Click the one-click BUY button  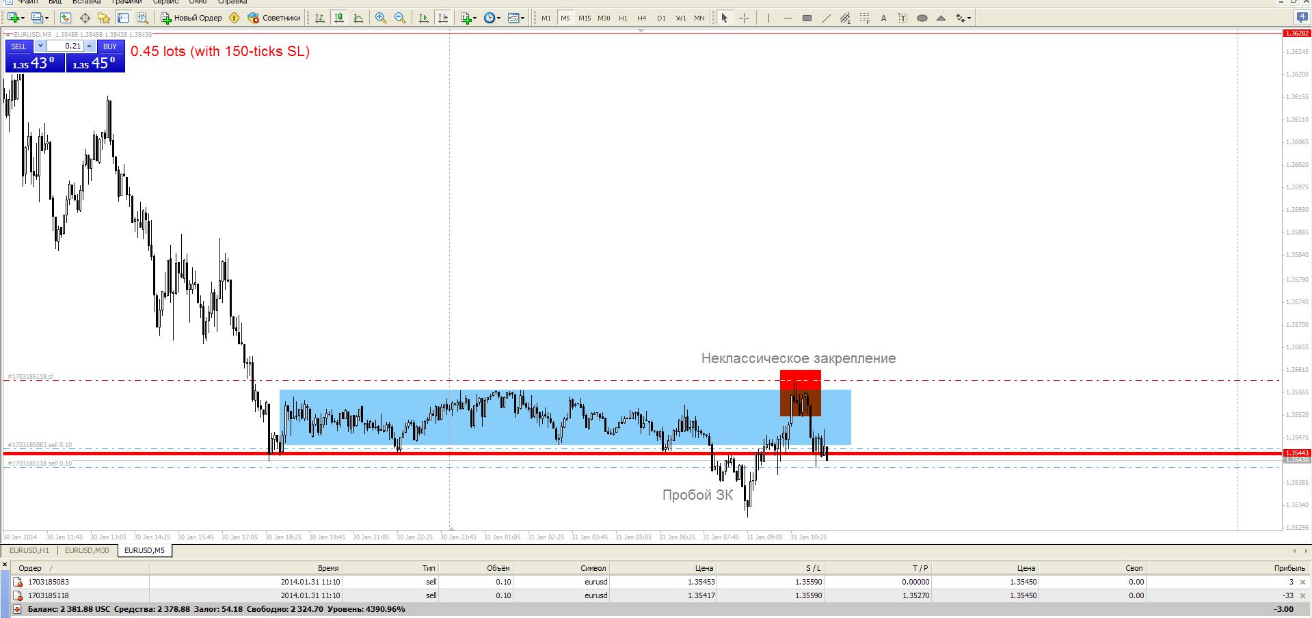110,46
